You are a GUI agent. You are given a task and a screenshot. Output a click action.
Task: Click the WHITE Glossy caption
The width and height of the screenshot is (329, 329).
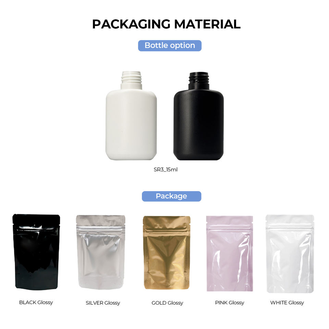(x=287, y=303)
